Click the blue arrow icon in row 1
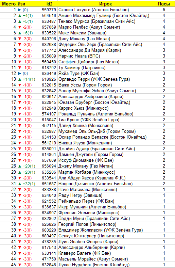 pyautogui.click(x=20, y=10)
